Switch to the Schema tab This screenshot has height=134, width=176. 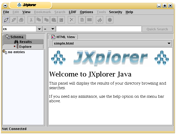14,37
